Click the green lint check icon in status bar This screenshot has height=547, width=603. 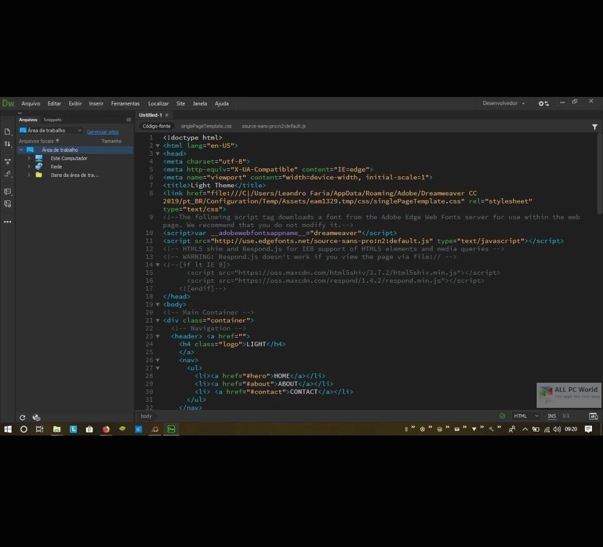tap(502, 416)
